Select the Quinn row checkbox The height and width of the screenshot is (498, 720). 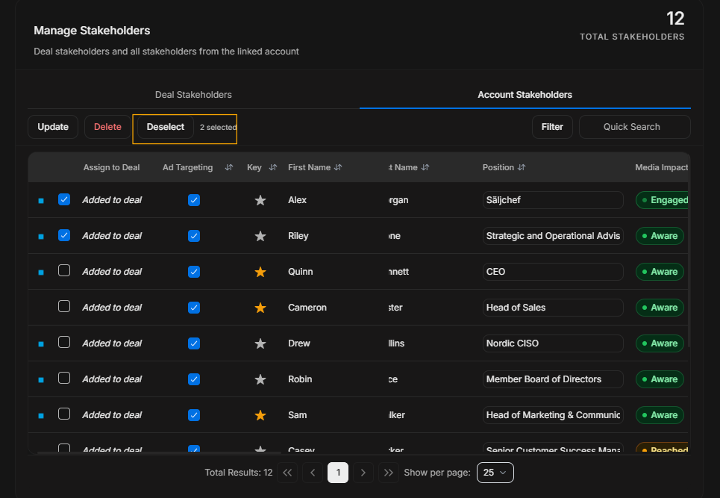(64, 270)
